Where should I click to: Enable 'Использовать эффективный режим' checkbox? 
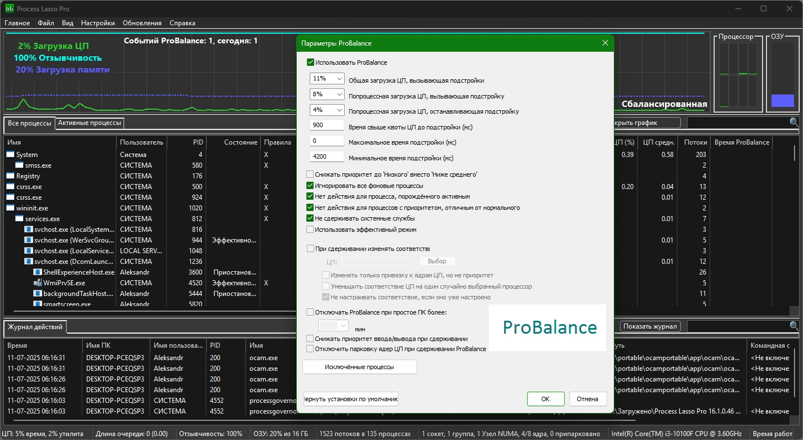[x=310, y=230]
